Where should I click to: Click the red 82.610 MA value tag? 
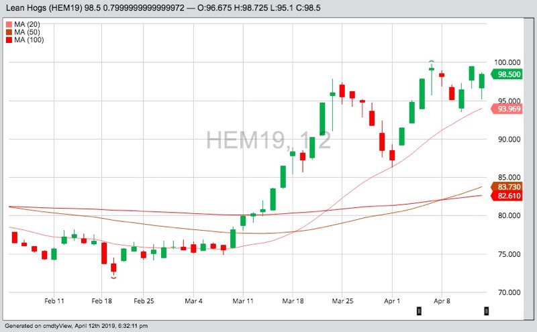pos(507,196)
